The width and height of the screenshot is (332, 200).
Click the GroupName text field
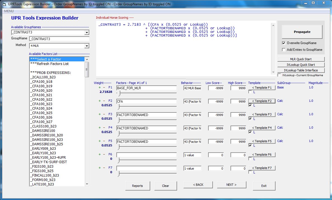[59, 39]
